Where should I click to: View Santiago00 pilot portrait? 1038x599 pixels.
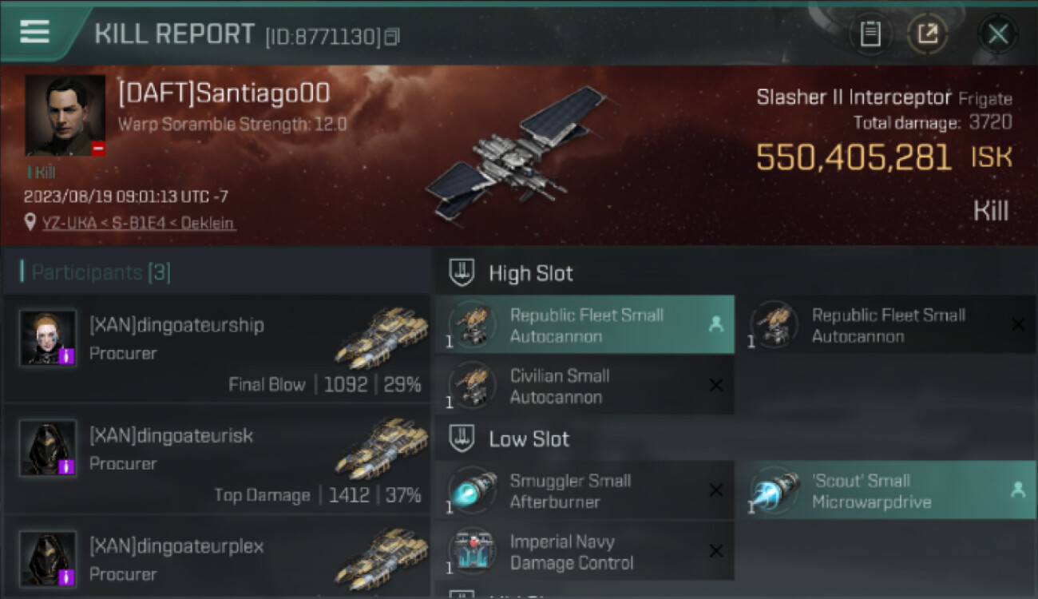[65, 115]
